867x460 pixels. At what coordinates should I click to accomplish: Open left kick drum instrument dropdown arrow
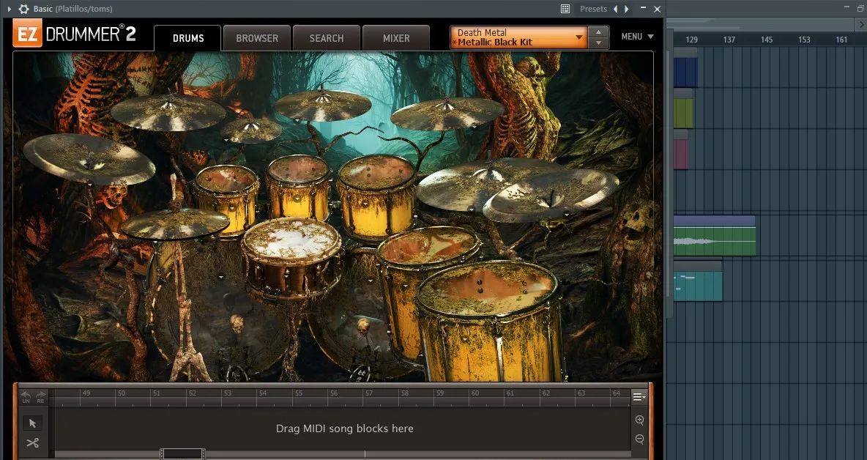pos(221,277)
